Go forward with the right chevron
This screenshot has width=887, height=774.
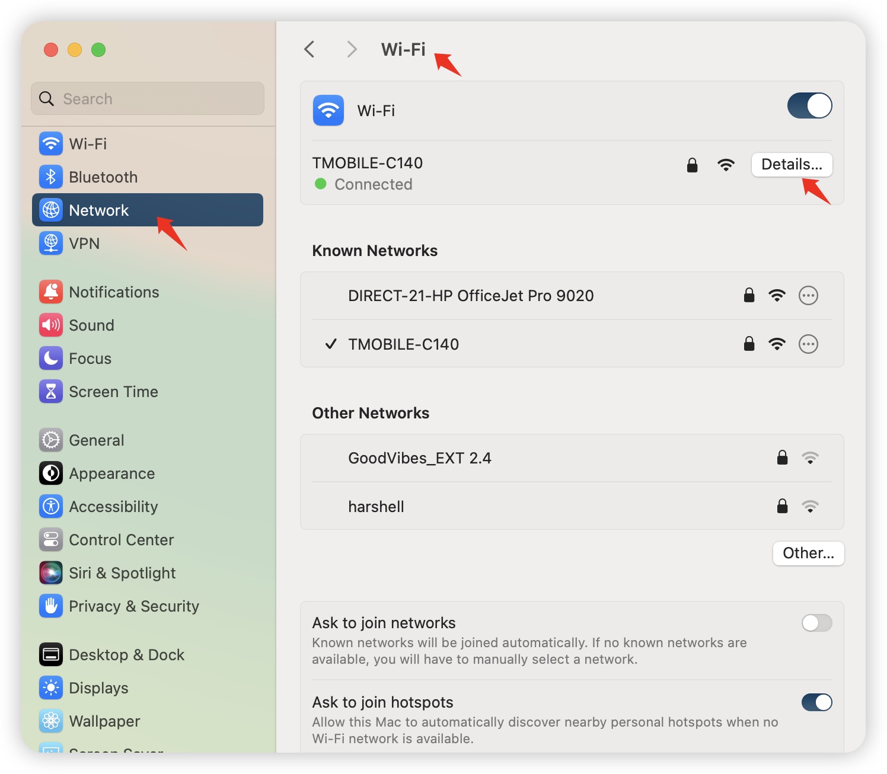(x=352, y=49)
